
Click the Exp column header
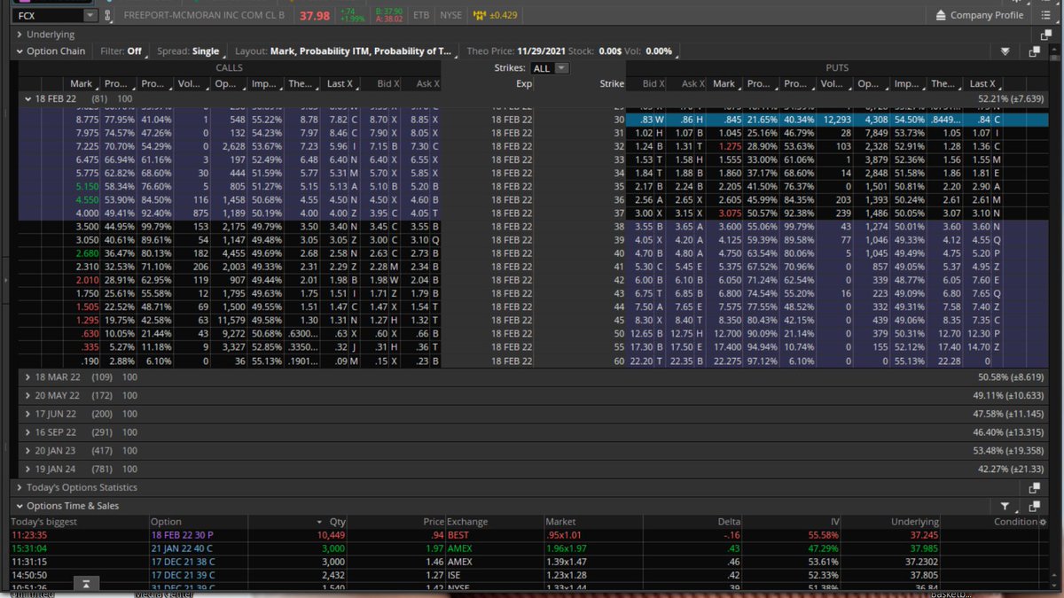[x=524, y=83]
